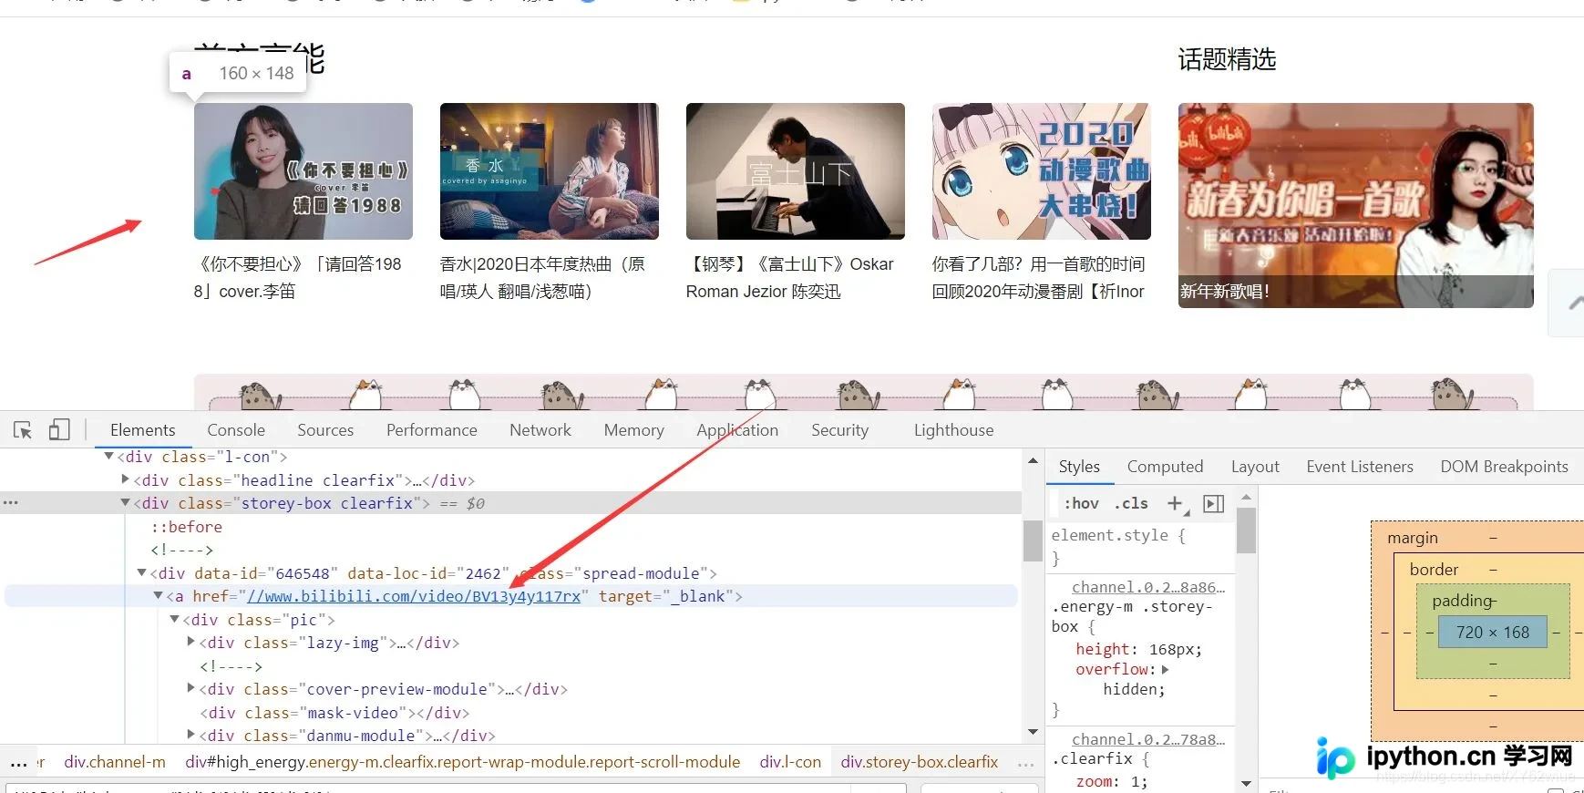The image size is (1584, 793).
Task: Collapse the div l-con node
Action: tap(108, 456)
